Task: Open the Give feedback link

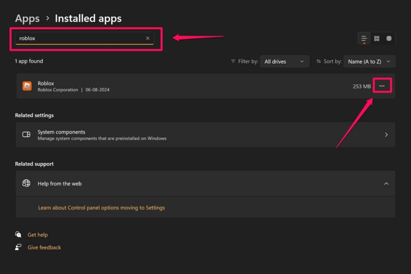Action: pos(44,247)
